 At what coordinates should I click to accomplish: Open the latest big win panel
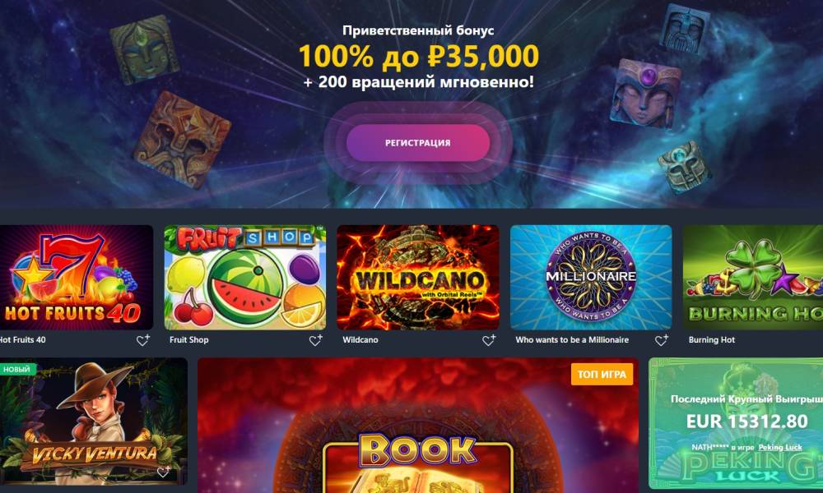736,423
